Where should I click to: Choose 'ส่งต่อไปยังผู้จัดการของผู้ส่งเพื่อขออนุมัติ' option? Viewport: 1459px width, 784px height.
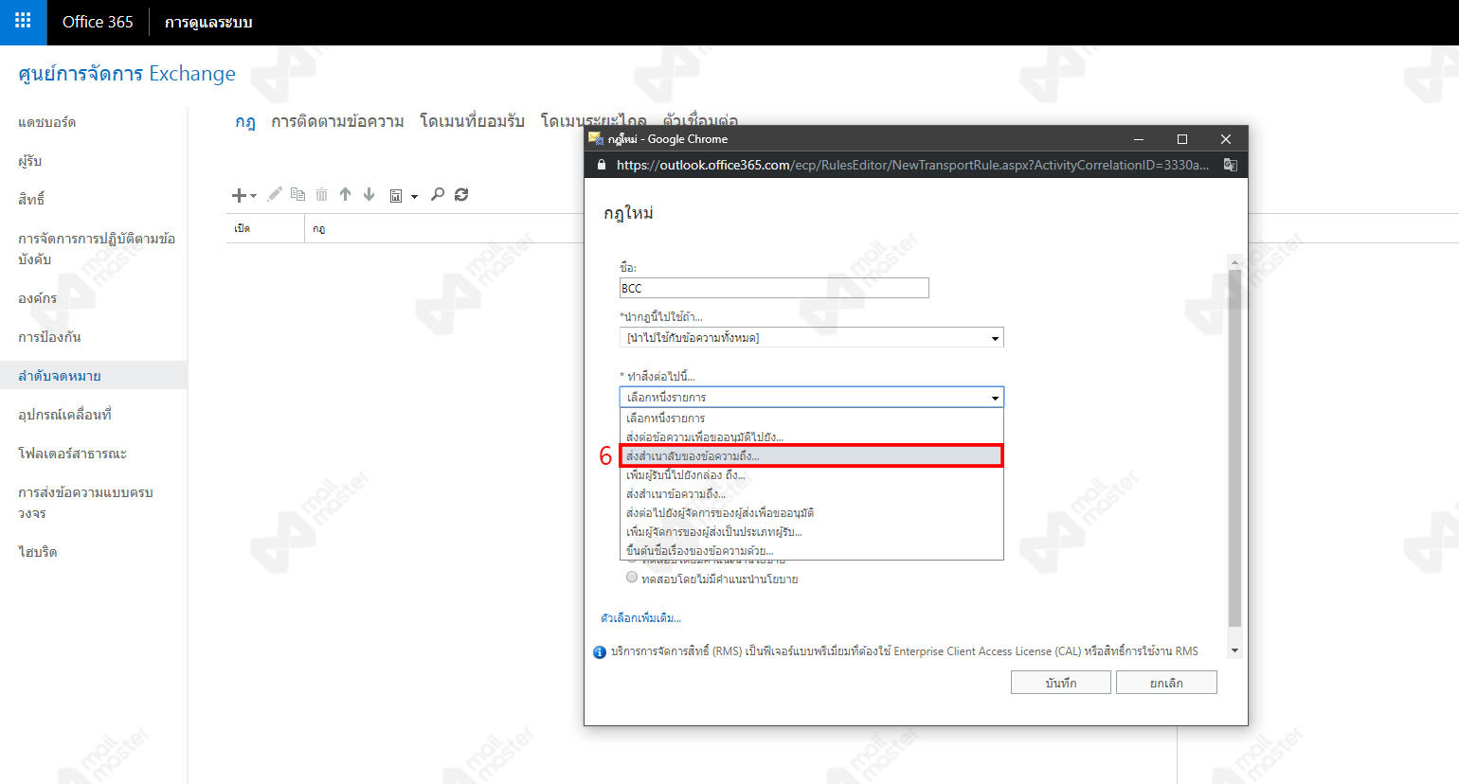tap(811, 512)
